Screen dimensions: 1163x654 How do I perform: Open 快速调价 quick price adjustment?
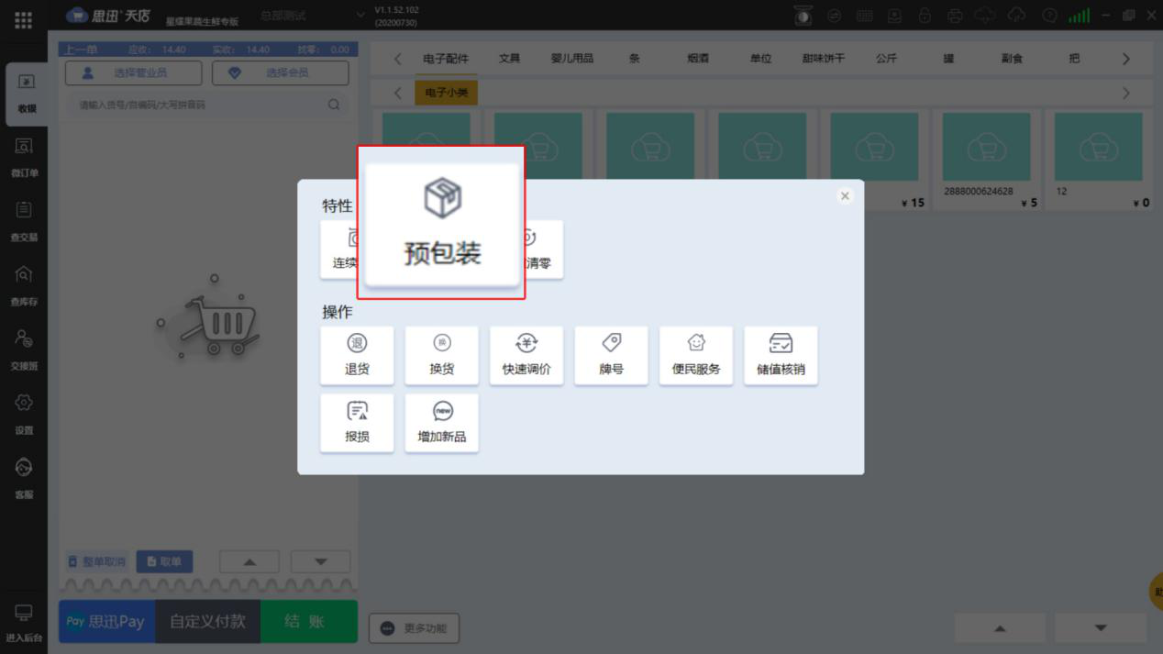pos(526,355)
